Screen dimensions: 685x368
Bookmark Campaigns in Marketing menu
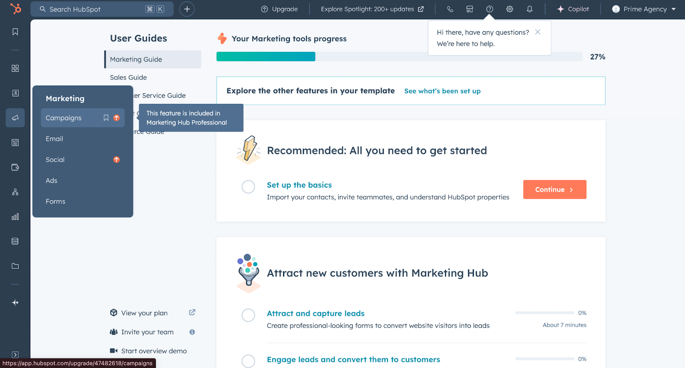(x=106, y=118)
